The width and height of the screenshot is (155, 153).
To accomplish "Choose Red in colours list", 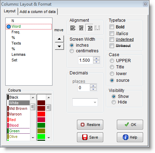I will (19, 120).
